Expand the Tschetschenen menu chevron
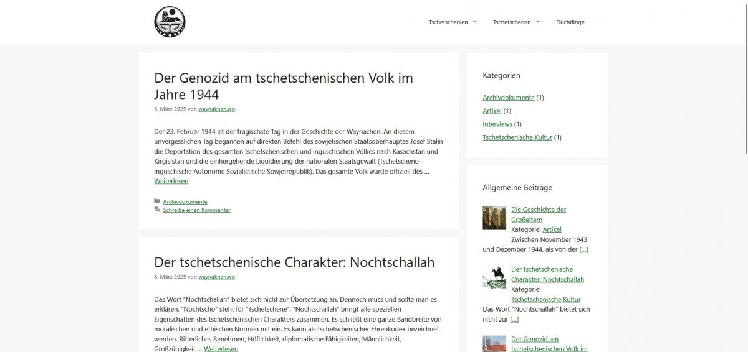 pos(537,22)
